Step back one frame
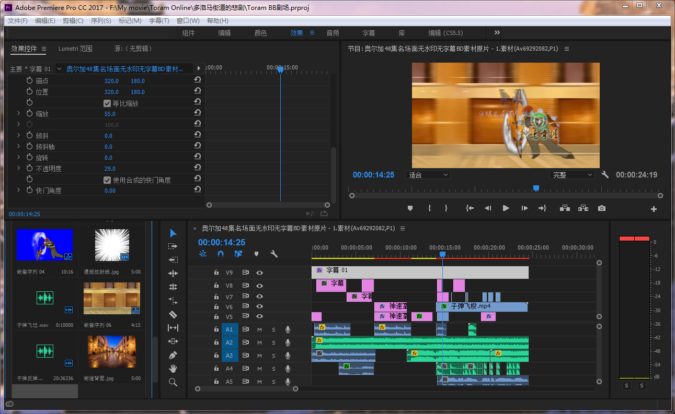This screenshot has height=414, width=675. click(x=487, y=208)
